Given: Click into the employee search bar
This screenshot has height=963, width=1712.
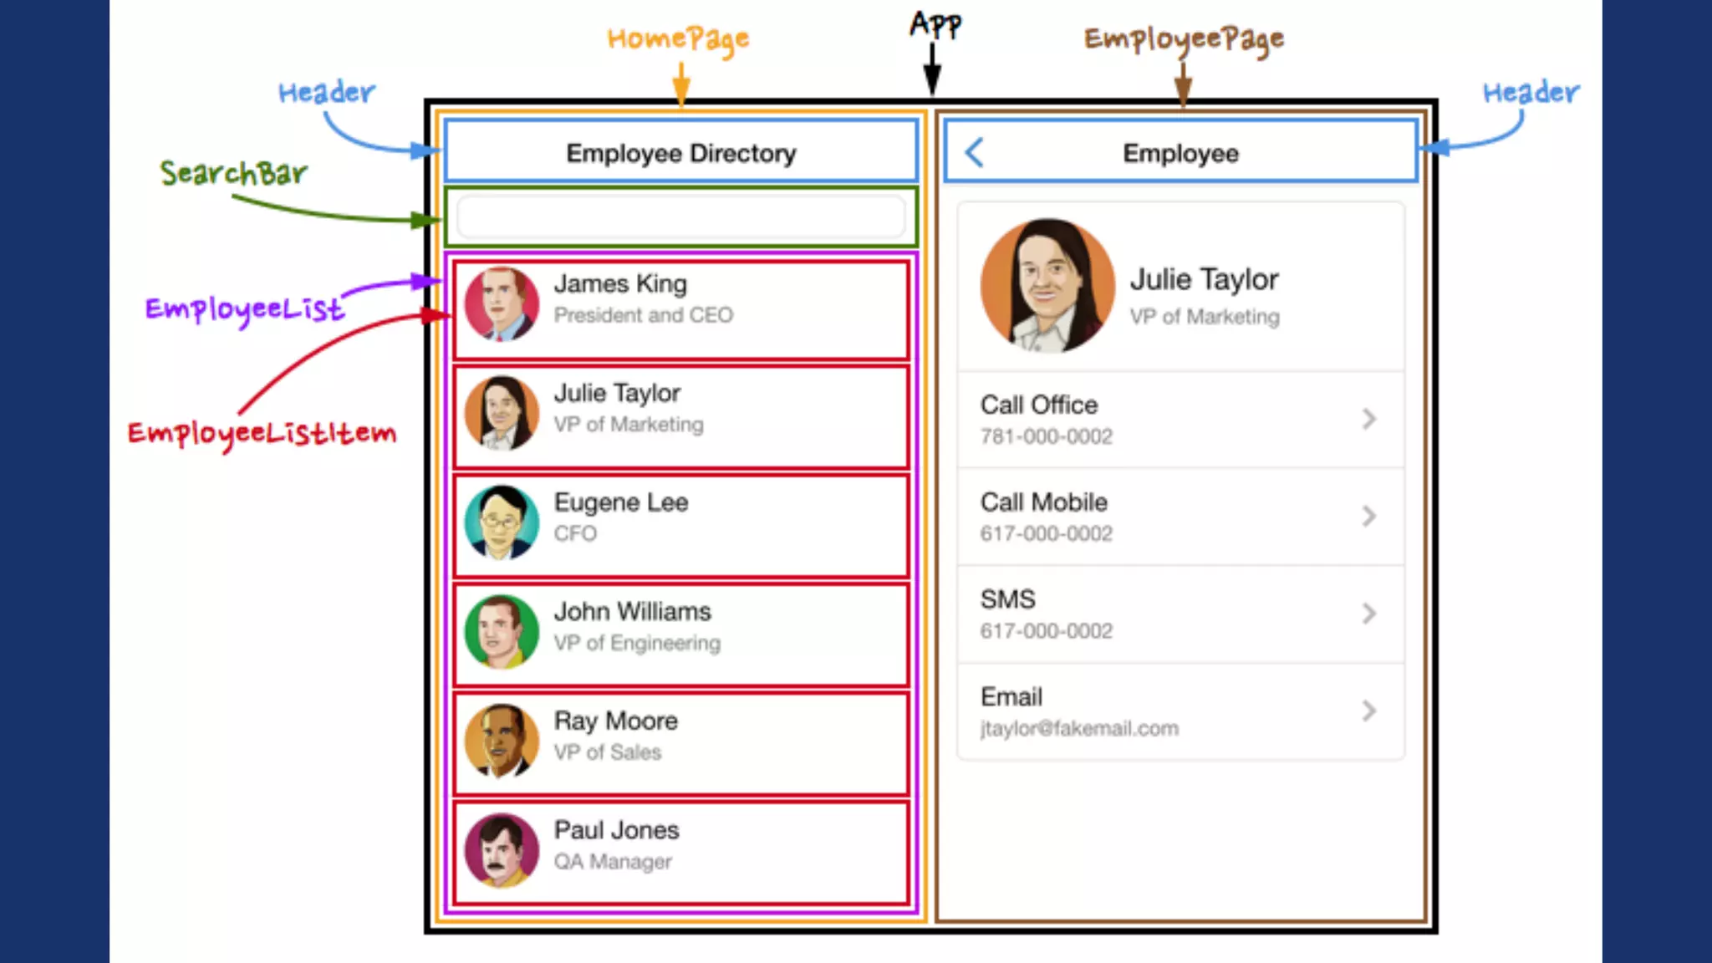Looking at the screenshot, I should coord(680,217).
